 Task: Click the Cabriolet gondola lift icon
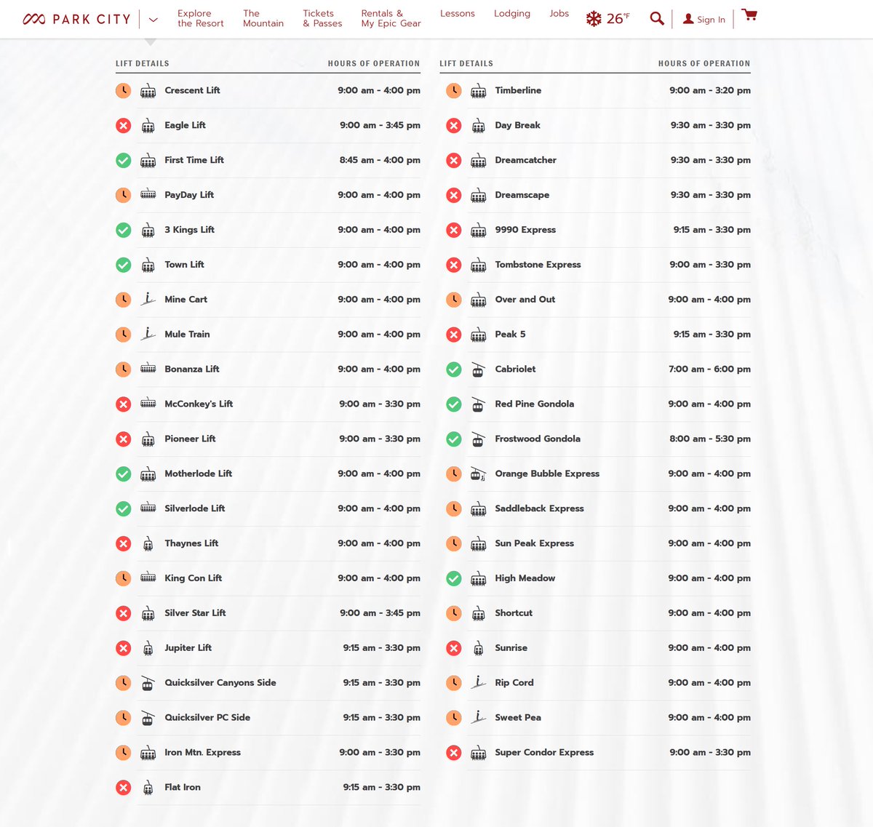[478, 369]
